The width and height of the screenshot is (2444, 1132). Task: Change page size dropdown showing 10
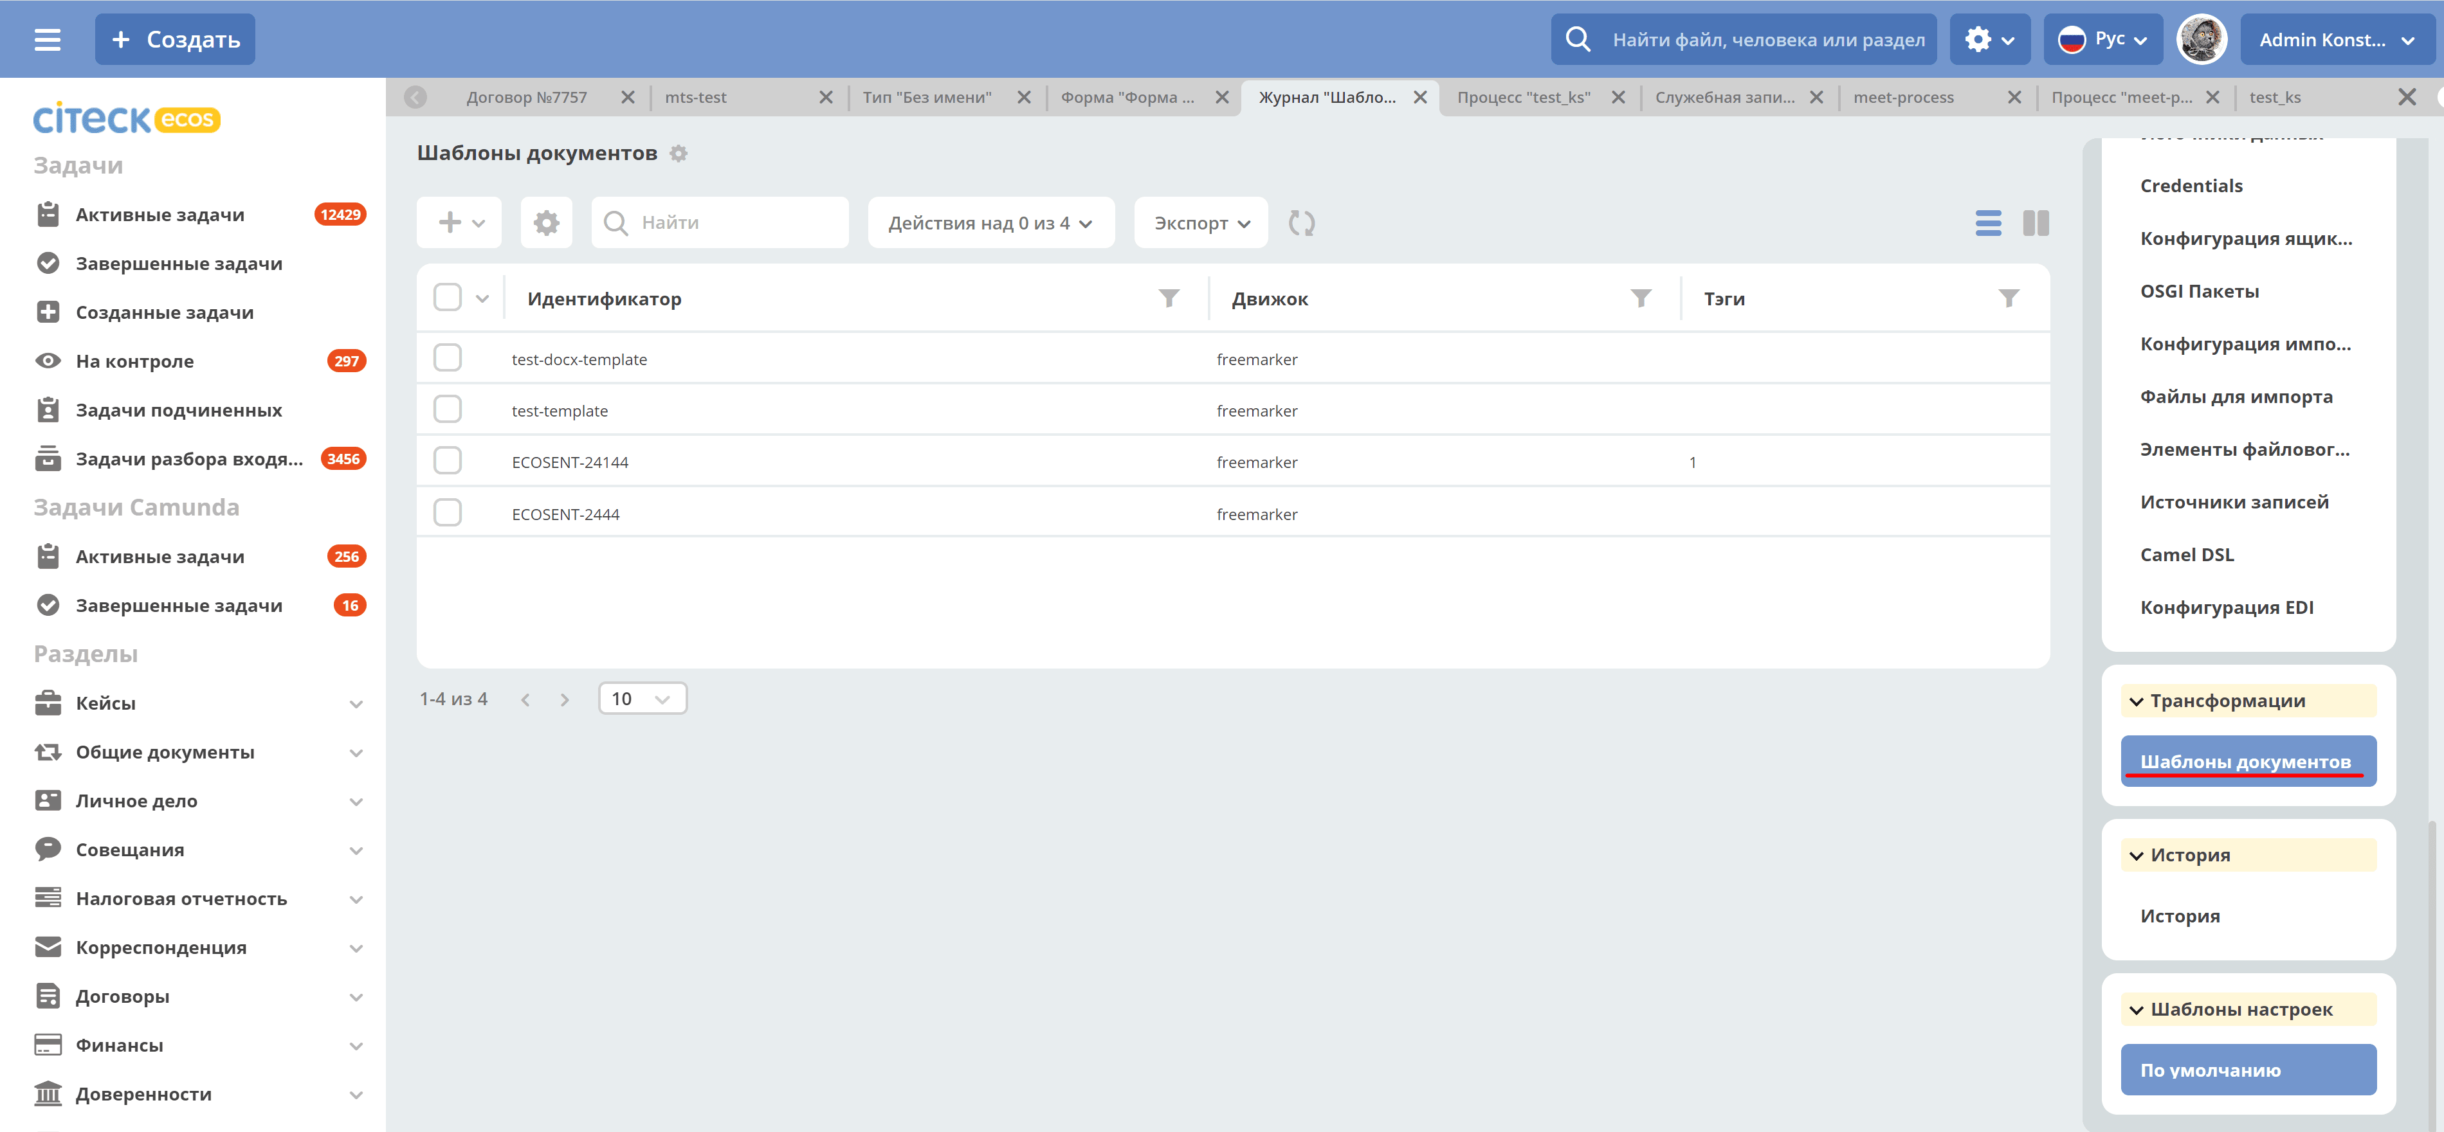643,699
